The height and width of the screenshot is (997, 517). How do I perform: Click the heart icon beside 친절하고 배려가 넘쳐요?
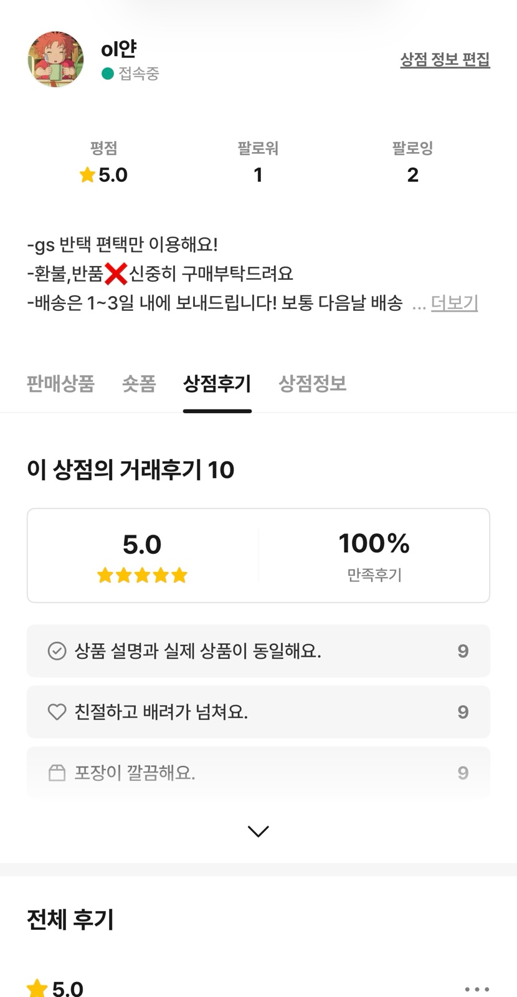click(57, 712)
